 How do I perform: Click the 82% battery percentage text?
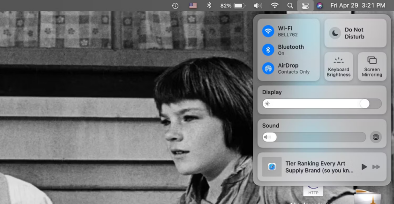pyautogui.click(x=226, y=6)
